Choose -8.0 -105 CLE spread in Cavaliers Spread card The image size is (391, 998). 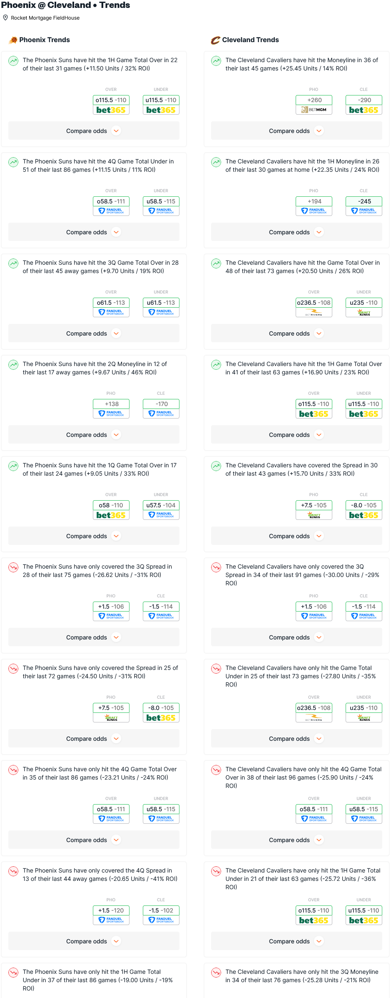click(364, 505)
